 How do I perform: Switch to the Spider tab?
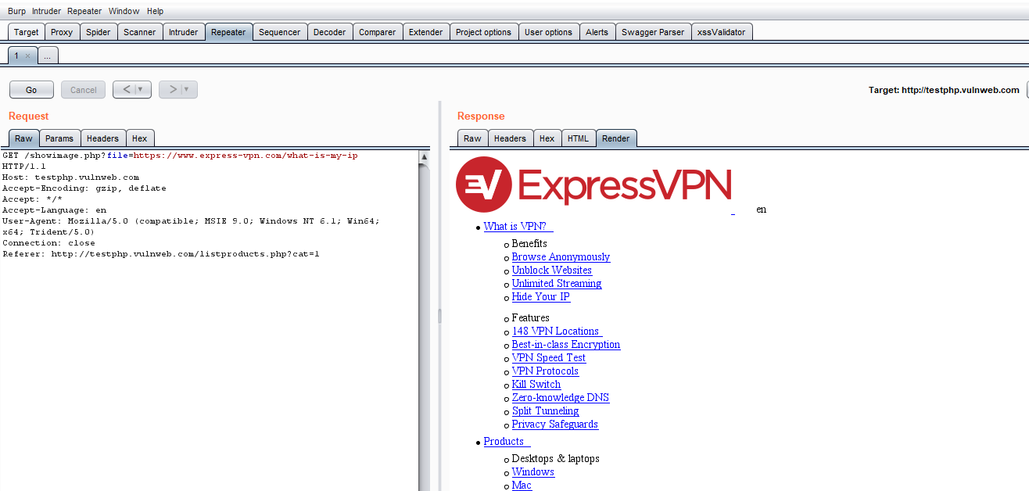pyautogui.click(x=99, y=32)
